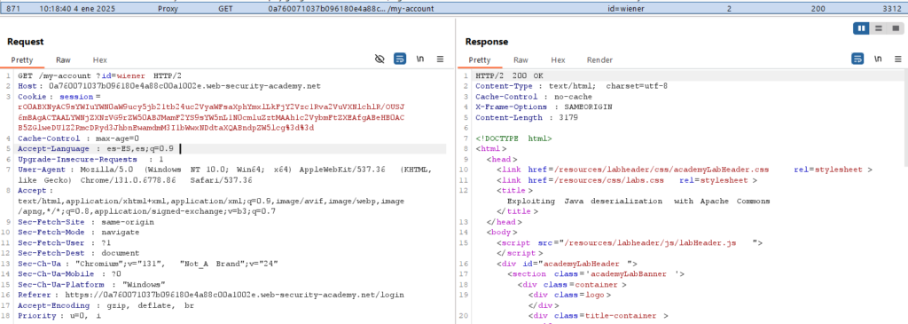Viewport: 908px width, 324px height.
Task: Select top-bottom stacked layout icon
Action: point(879,28)
